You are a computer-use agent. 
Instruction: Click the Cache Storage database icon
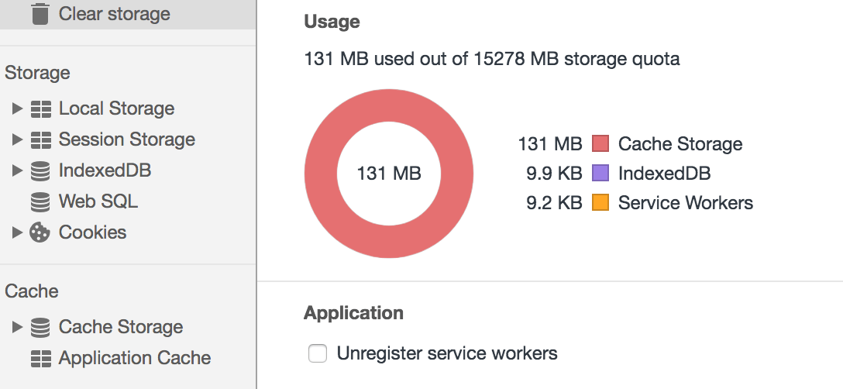[40, 327]
